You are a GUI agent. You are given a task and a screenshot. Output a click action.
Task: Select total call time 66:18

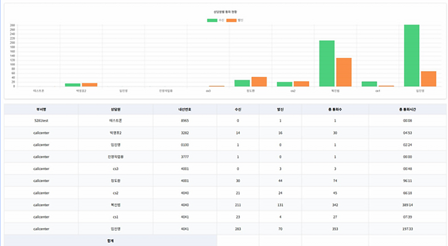[x=408, y=193]
